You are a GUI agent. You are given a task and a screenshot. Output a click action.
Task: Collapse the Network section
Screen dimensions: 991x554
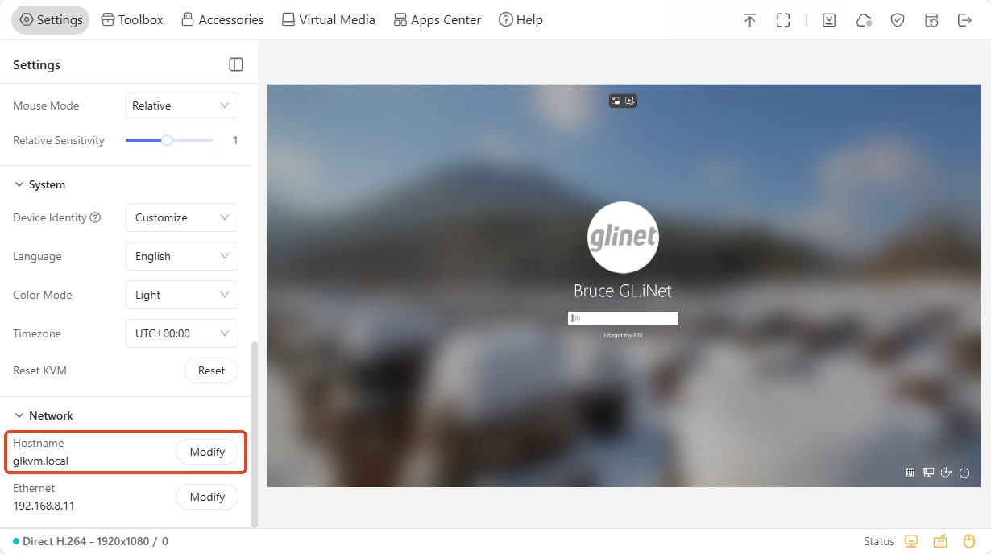[19, 415]
